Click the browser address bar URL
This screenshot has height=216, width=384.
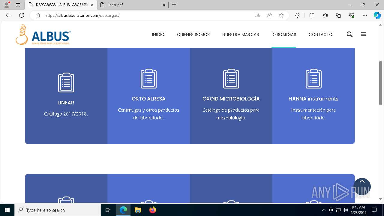[82, 15]
